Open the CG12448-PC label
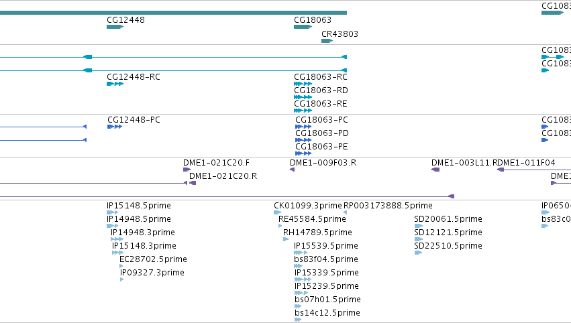Viewport: 571px width, 323px height. [134, 120]
